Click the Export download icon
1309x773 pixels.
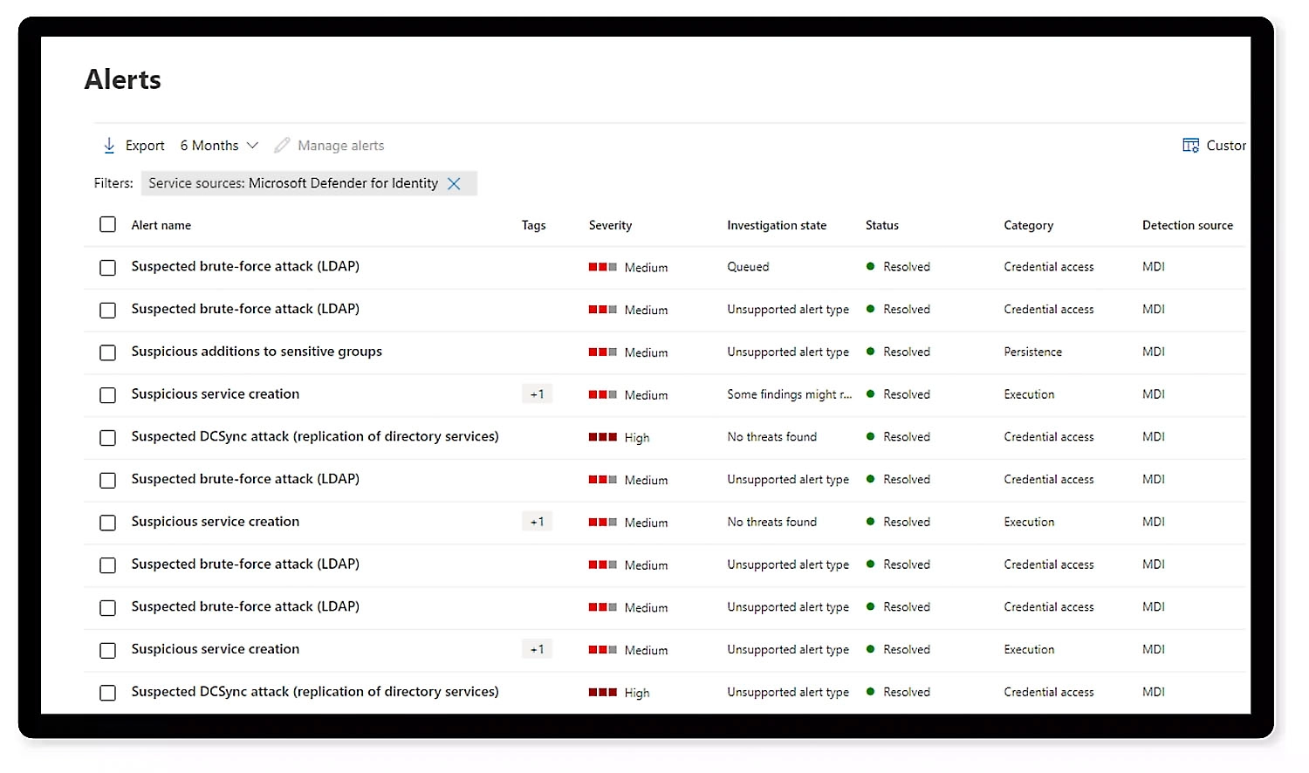(x=109, y=146)
